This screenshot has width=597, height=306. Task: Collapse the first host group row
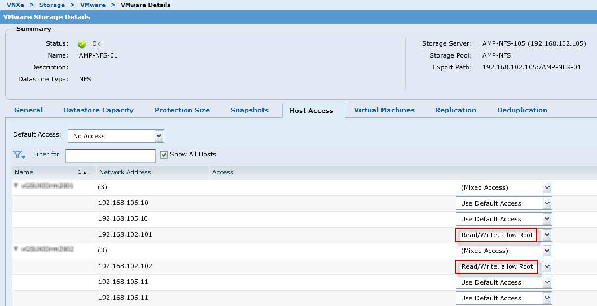pyautogui.click(x=16, y=186)
